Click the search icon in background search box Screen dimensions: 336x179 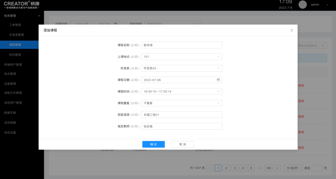pyautogui.click(x=323, y=46)
